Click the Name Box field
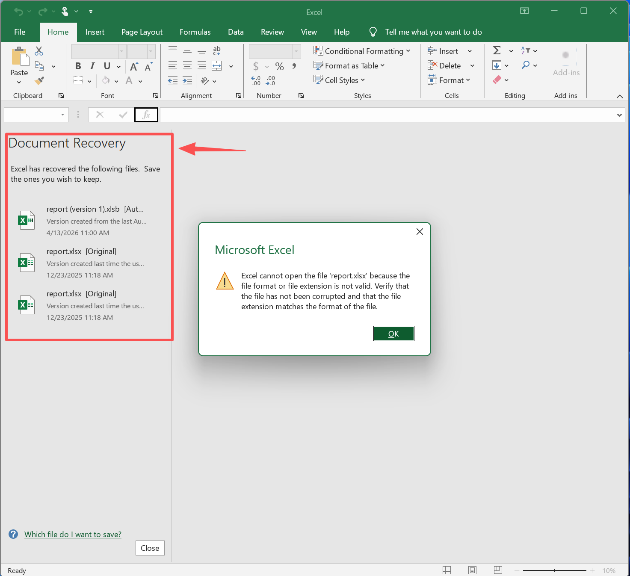 pos(36,115)
